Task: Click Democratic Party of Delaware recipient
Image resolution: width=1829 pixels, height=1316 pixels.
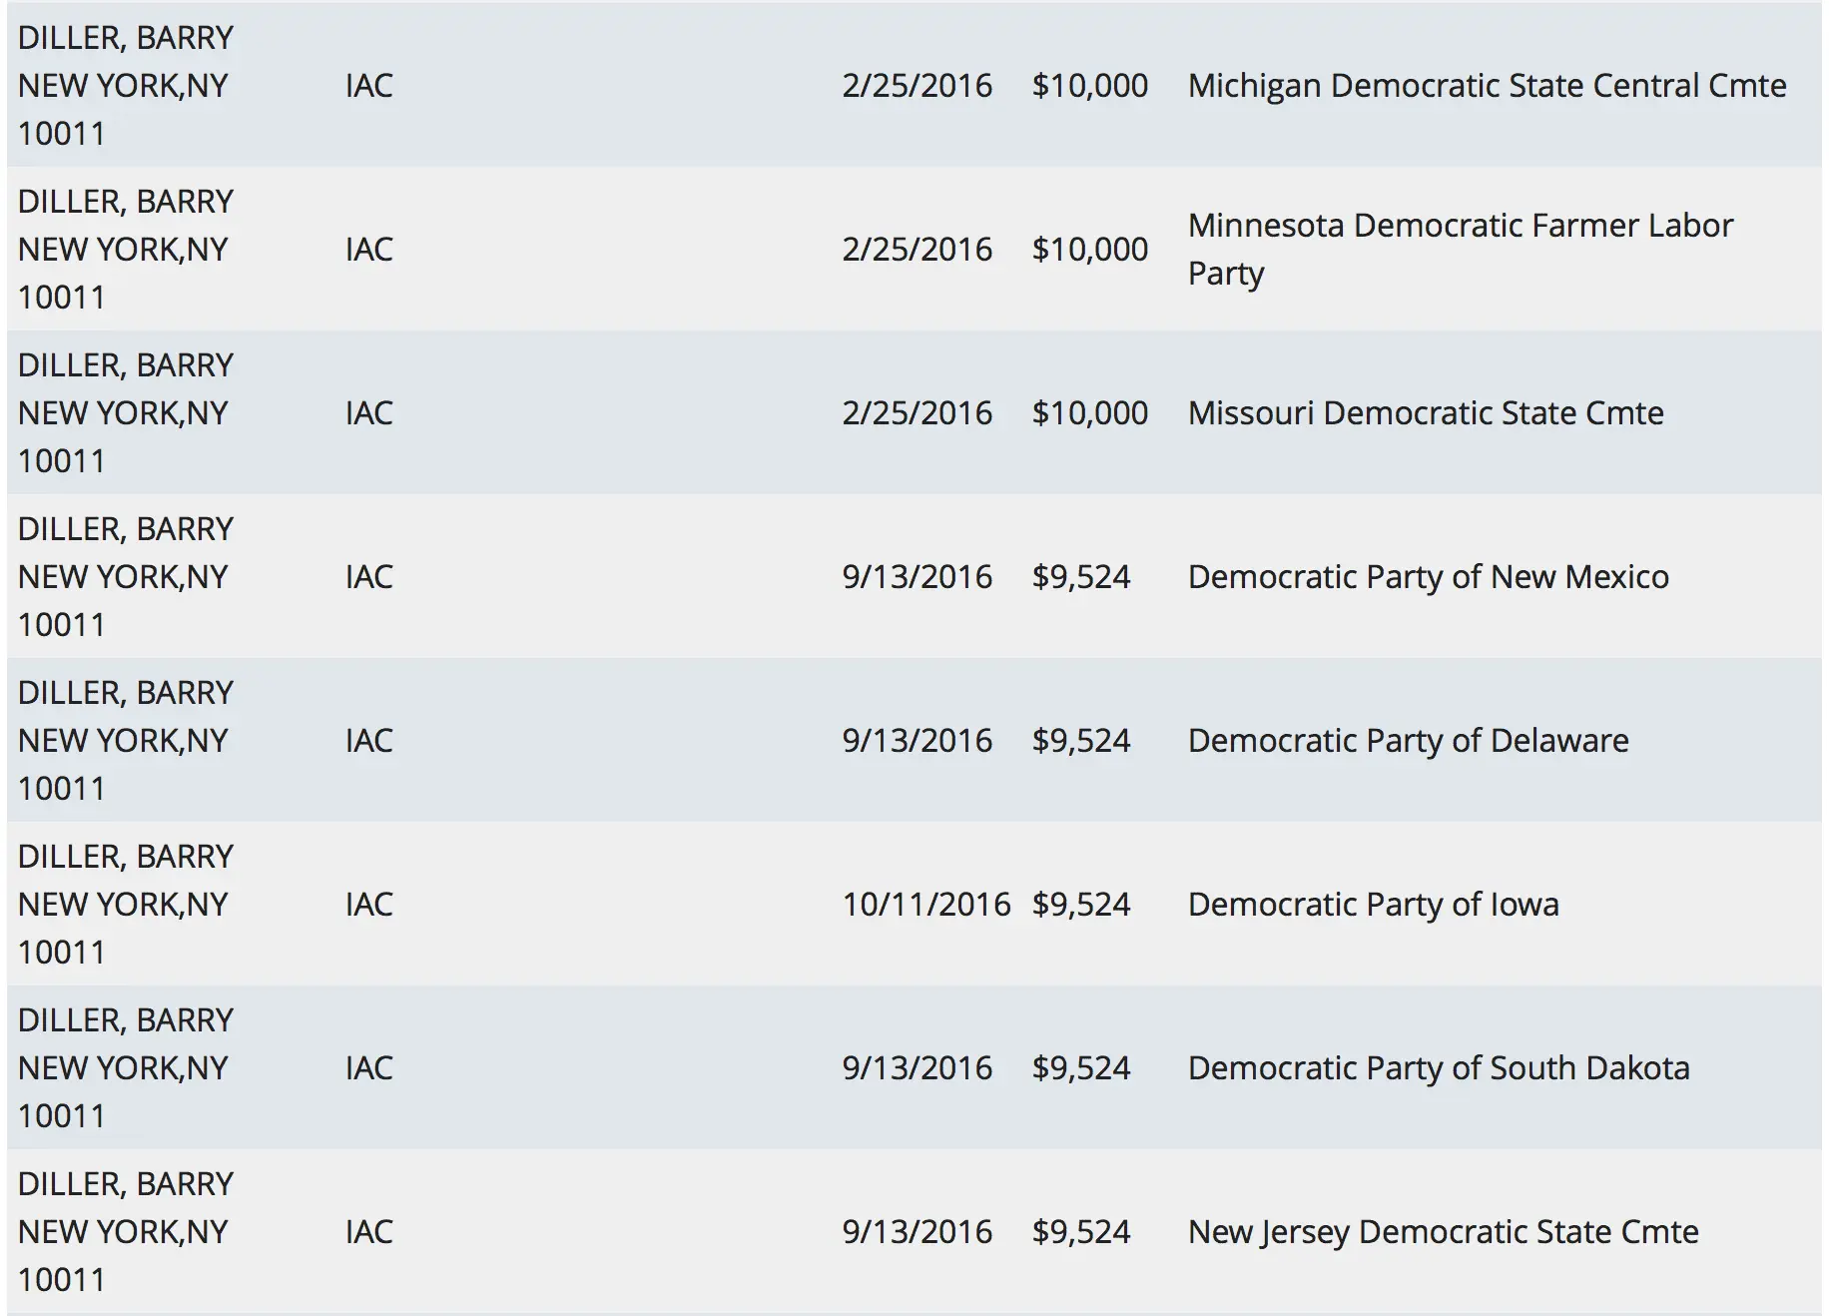Action: (1408, 741)
